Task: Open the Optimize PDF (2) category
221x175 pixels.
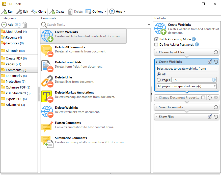Action: pyautogui.click(x=19, y=87)
